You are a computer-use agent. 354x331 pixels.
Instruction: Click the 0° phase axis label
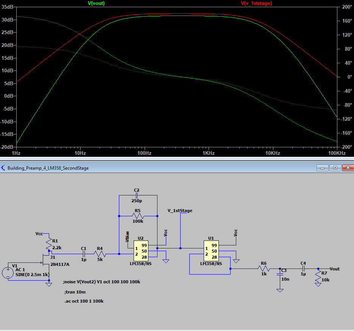(349, 77)
